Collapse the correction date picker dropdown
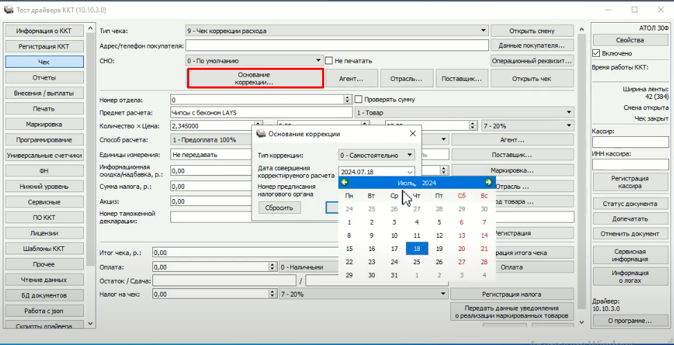This screenshot has width=674, height=345. pos(409,172)
